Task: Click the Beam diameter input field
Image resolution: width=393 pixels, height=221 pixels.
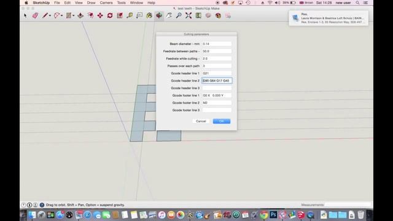Action: point(217,44)
